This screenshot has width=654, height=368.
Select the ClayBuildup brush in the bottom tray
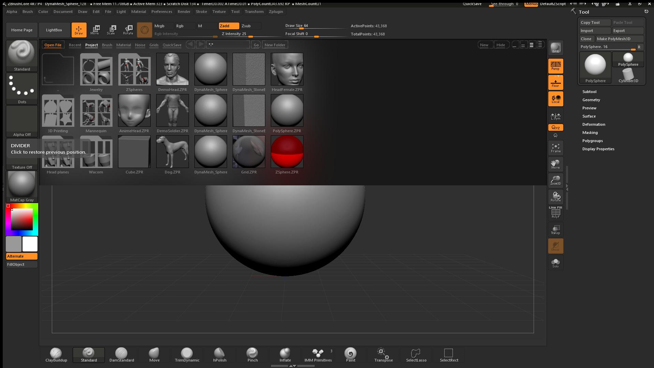(56, 355)
